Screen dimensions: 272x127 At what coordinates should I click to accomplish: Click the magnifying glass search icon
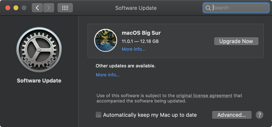pyautogui.click(x=208, y=8)
